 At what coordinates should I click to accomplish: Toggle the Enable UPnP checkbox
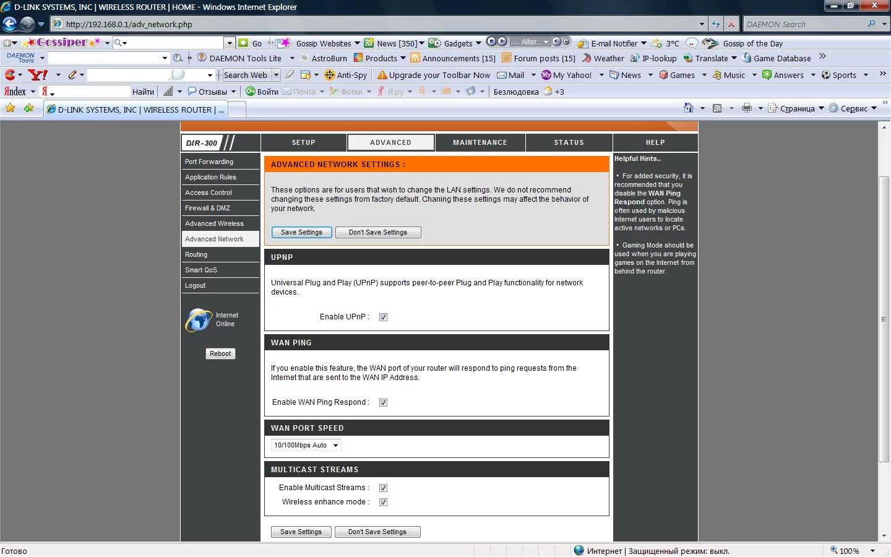click(383, 317)
